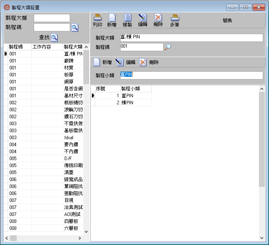Select the fdsaf row
Viewport: 269px width, 245px height.
tap(43, 138)
